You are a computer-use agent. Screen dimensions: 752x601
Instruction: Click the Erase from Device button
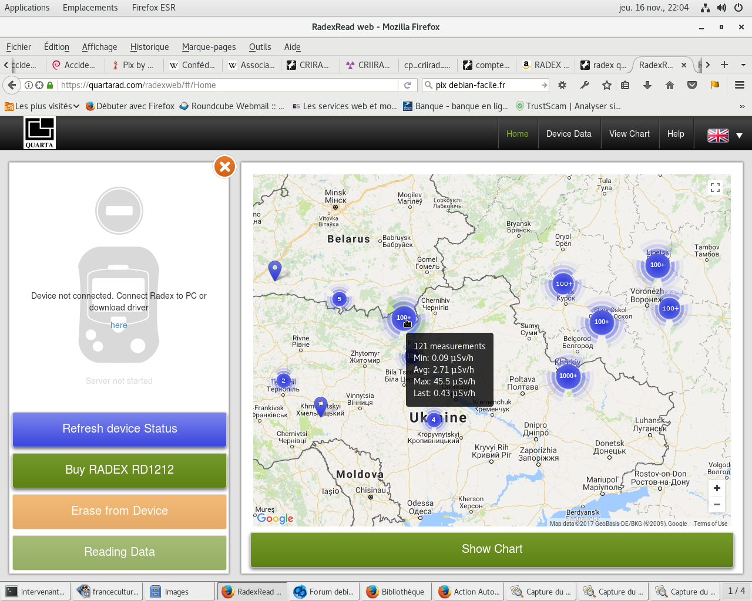[119, 511]
